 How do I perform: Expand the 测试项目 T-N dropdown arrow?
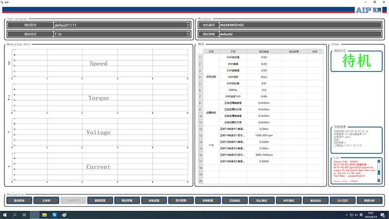[189, 34]
